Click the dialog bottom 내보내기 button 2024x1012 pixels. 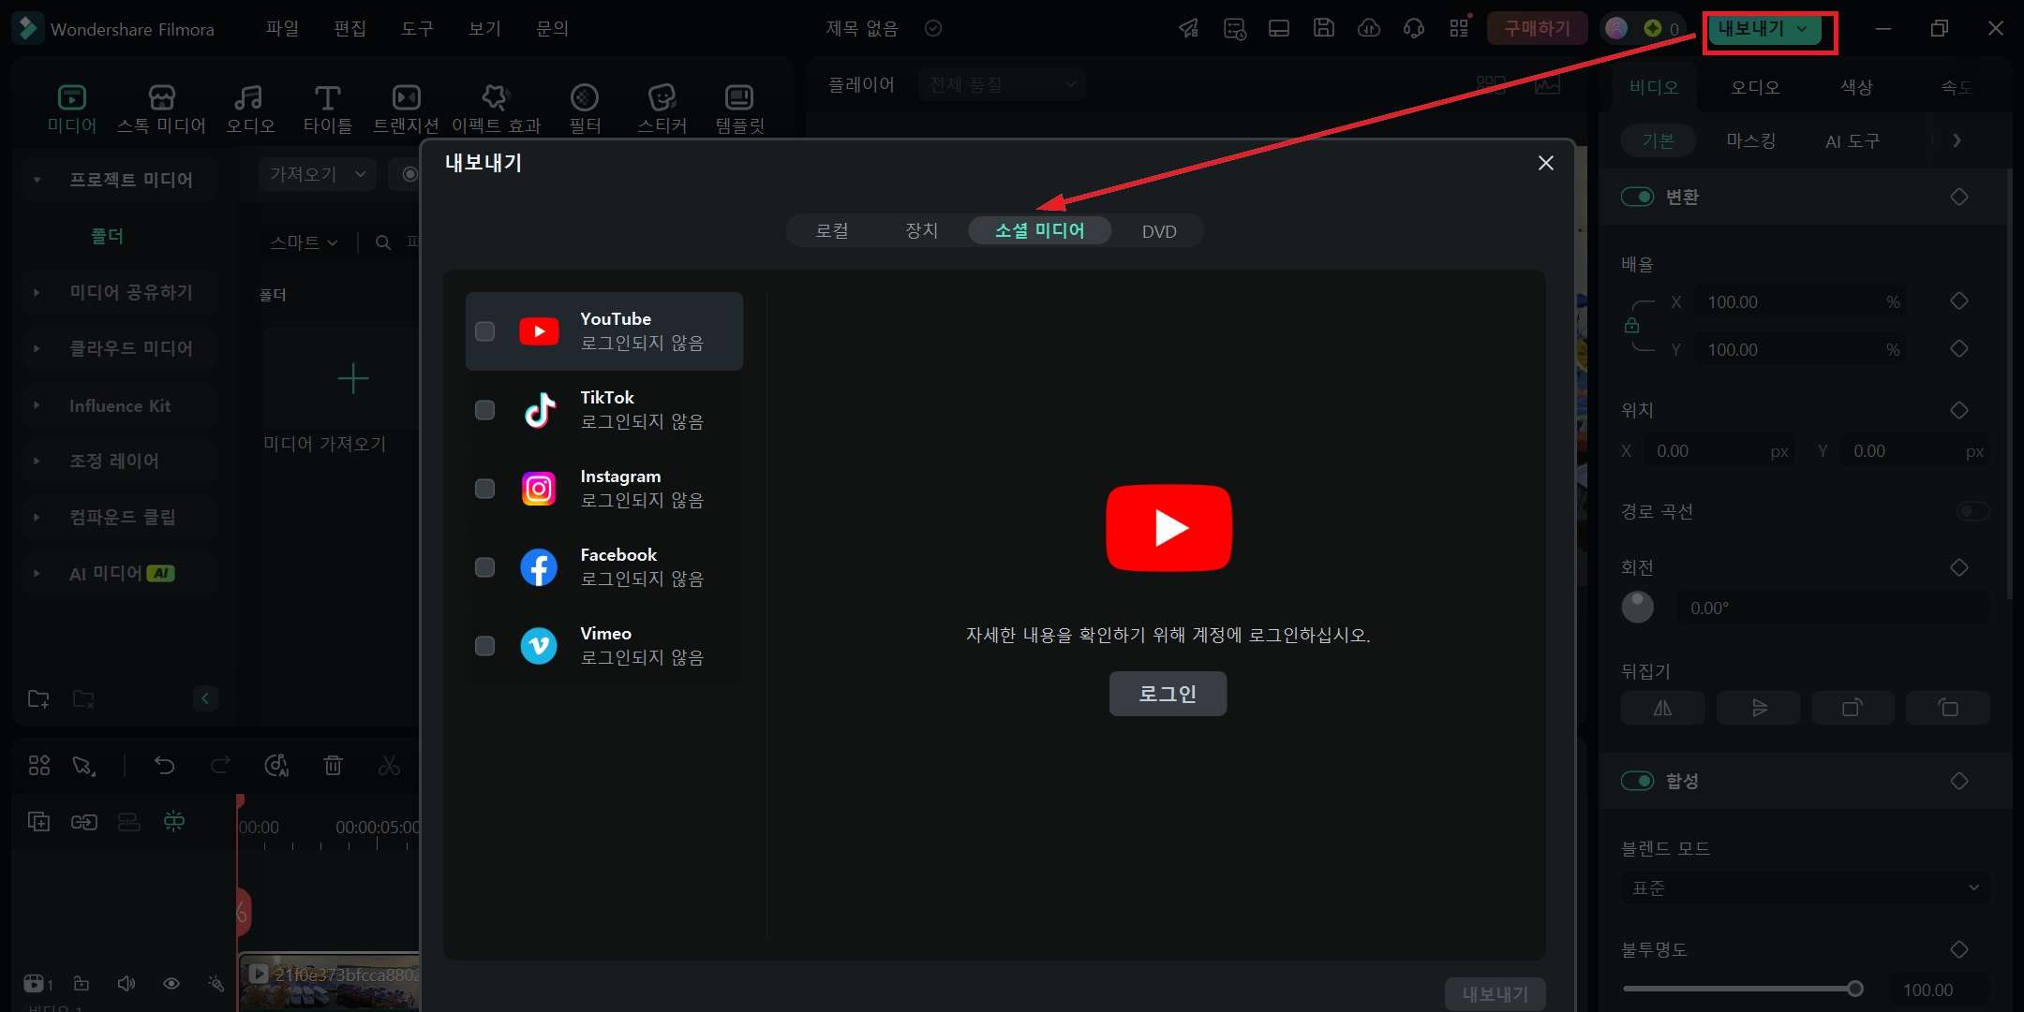[x=1495, y=993]
